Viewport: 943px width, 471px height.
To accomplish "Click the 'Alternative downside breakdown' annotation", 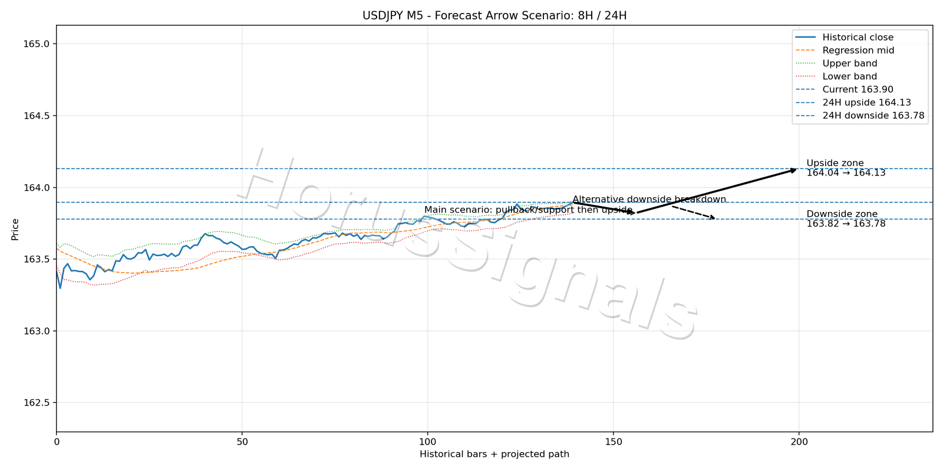I will point(649,199).
